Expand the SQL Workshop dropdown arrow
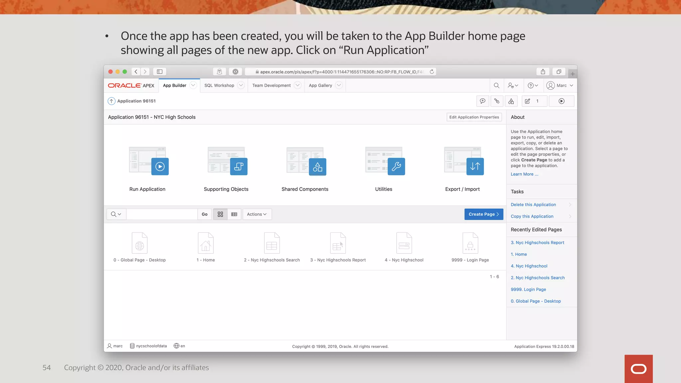This screenshot has width=681, height=383. (241, 85)
